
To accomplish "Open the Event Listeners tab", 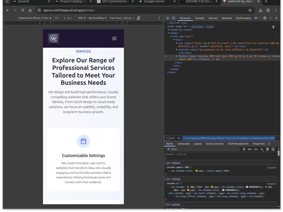I will pyautogui.click(x=215, y=144).
